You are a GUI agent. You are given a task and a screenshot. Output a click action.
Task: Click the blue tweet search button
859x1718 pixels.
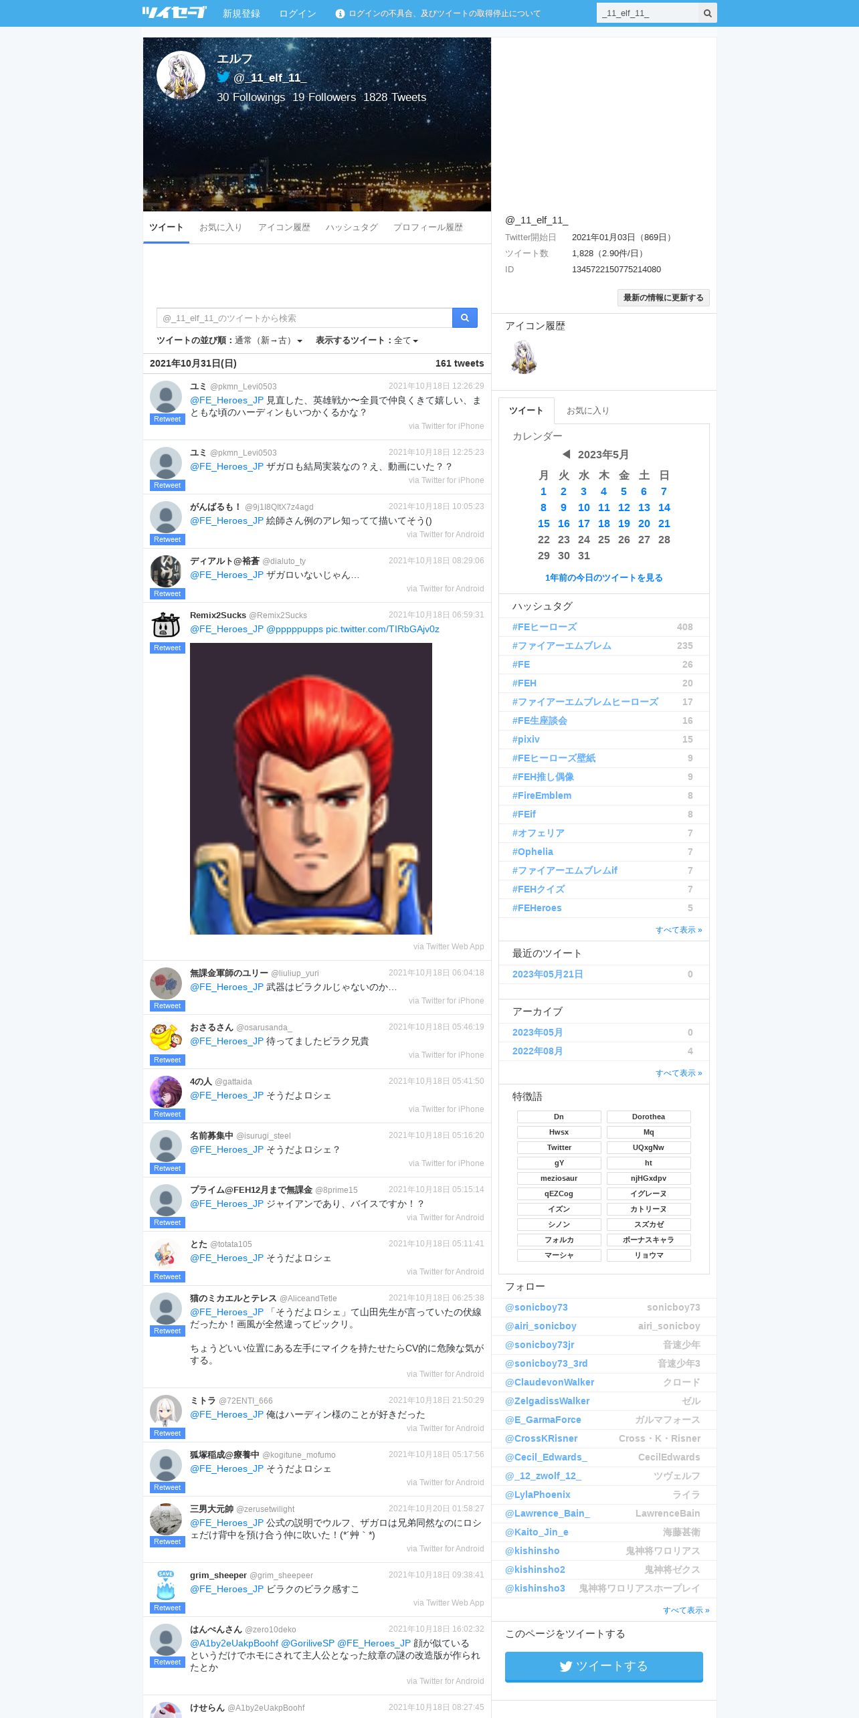pyautogui.click(x=464, y=318)
